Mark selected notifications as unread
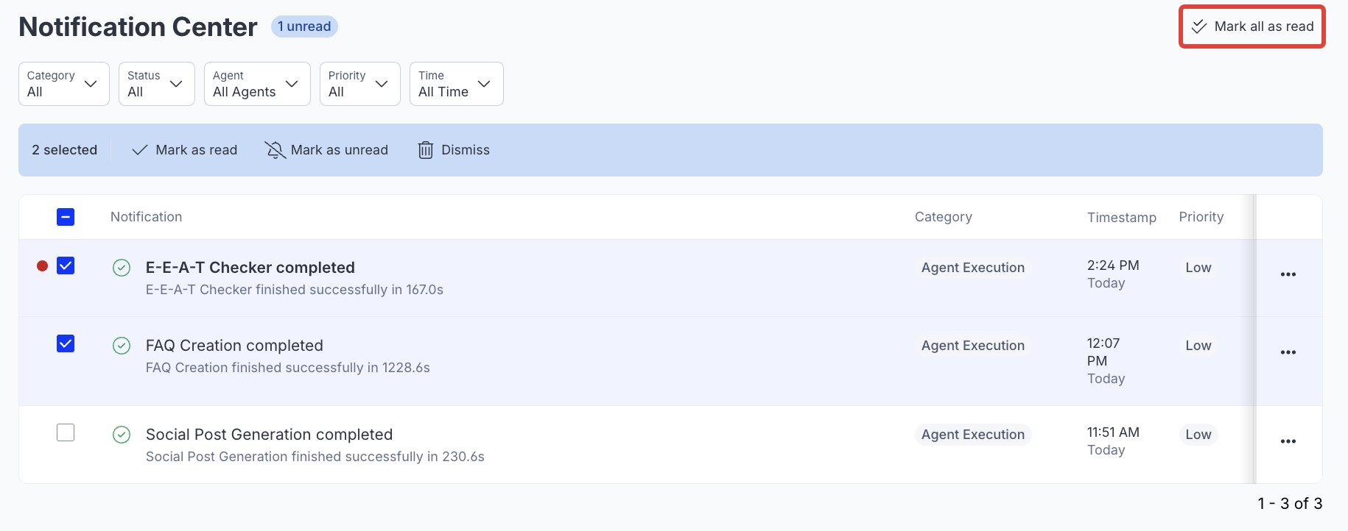 coord(326,150)
